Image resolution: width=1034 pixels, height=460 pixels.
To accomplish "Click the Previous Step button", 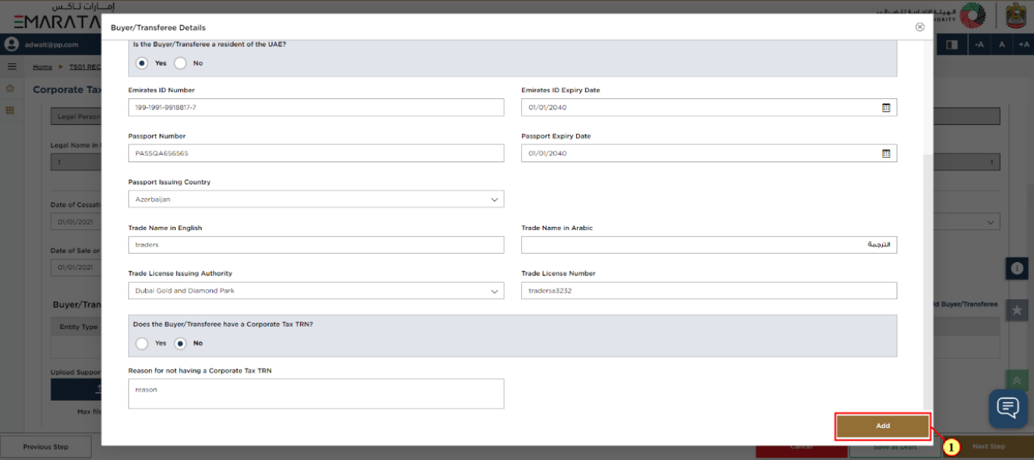I will 45,447.
